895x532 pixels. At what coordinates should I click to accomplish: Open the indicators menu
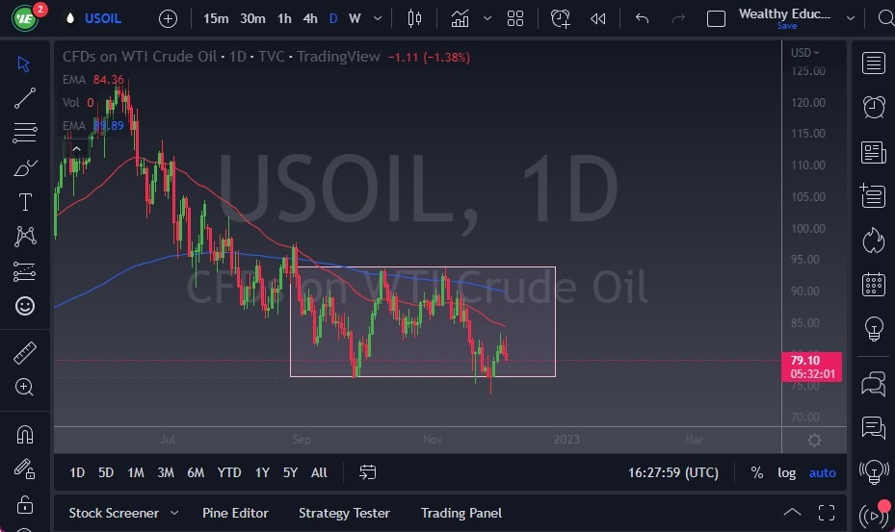[461, 19]
